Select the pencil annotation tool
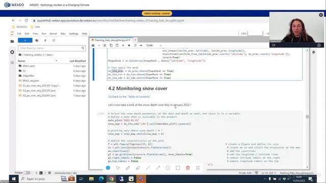 (x=128, y=168)
